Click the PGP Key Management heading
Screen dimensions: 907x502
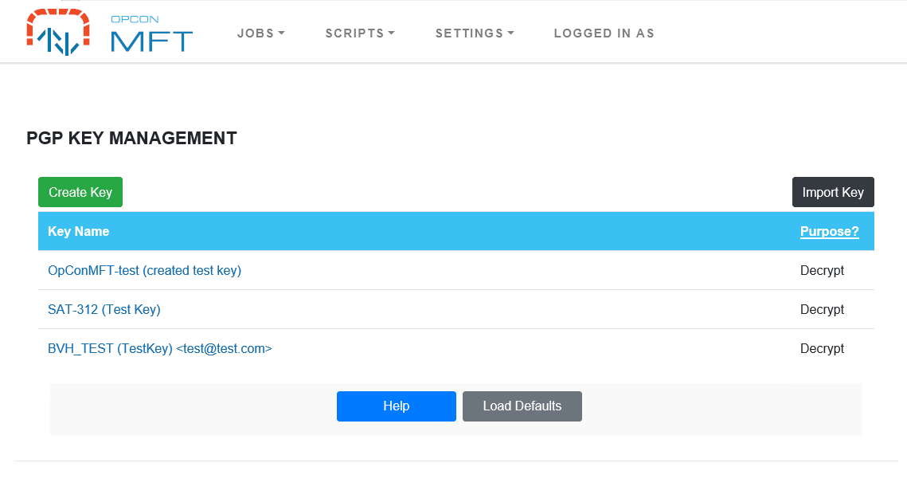coord(132,138)
